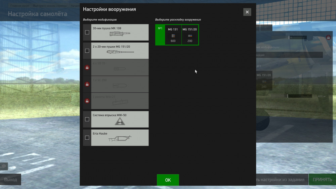This screenshot has width=336, height=189.
Task: Click the locked WGr.21 rocket image
Action: [x=120, y=102]
